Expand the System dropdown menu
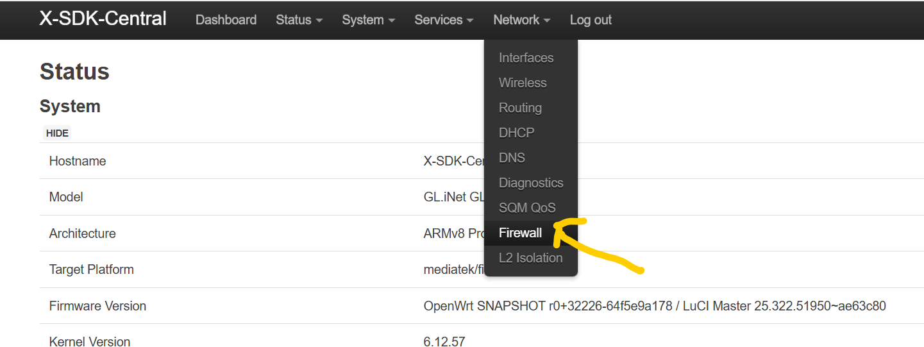 tap(368, 20)
